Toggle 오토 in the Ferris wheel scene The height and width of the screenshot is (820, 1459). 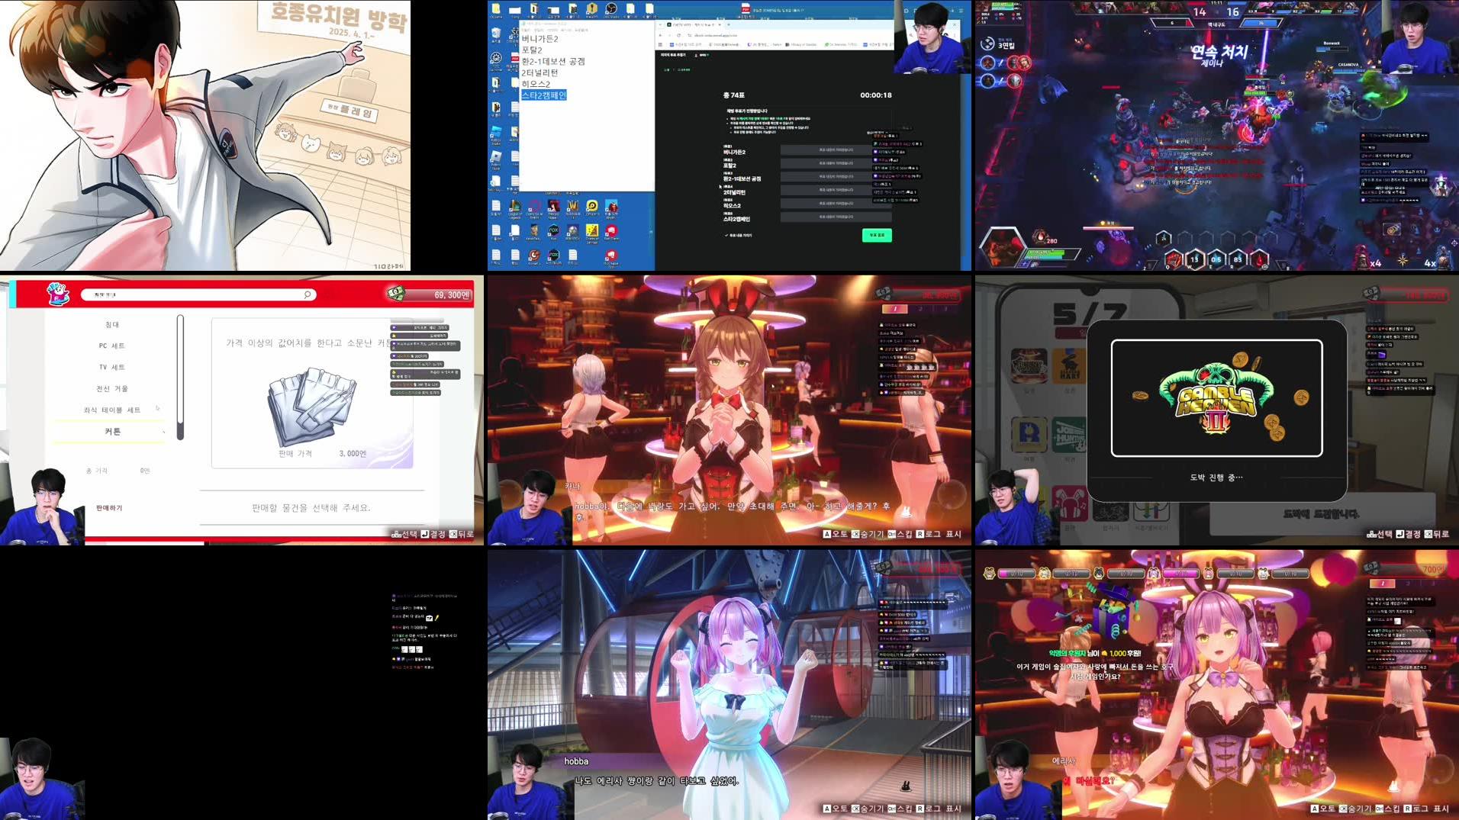pyautogui.click(x=835, y=809)
